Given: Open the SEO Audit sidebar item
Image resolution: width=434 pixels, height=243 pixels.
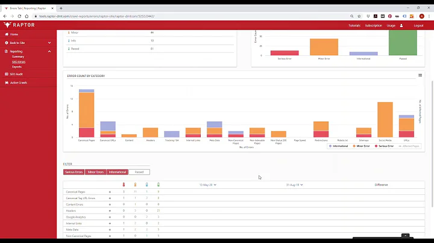Looking at the screenshot, I should 16,74.
